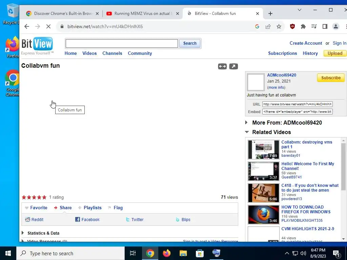Subscribe to ADMcool69420
Viewport: 347px width, 260px height.
tap(331, 78)
